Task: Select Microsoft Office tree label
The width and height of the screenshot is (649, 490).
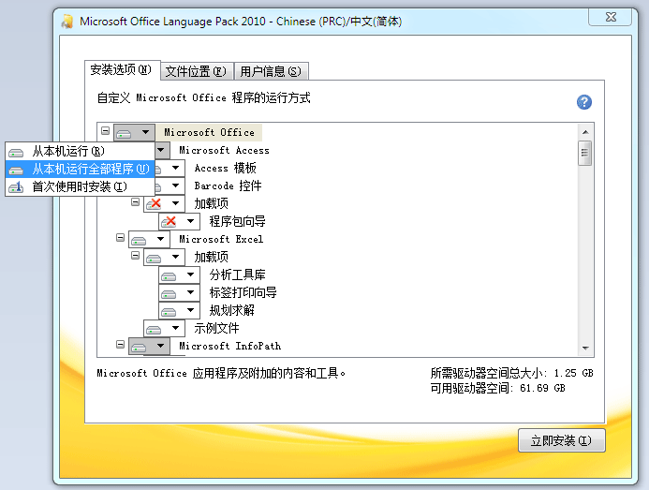Action: 209,132
